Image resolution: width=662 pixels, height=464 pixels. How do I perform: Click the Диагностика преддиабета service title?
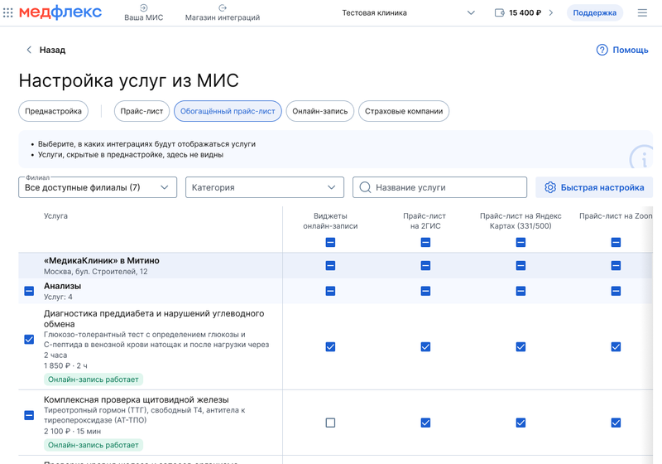click(154, 319)
